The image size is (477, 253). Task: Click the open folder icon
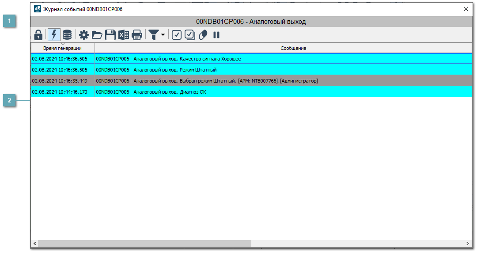pyautogui.click(x=97, y=35)
